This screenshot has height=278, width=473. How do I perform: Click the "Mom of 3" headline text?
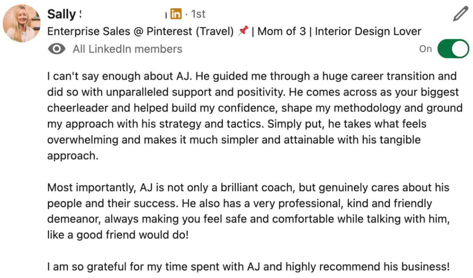[x=281, y=32]
